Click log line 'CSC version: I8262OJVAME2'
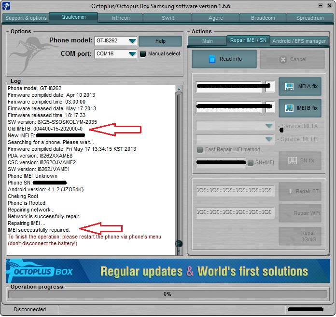Image resolution: width=336 pixels, height=317 pixels. (x=42, y=162)
